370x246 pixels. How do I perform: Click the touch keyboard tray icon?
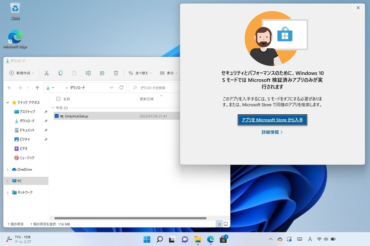[299, 239]
